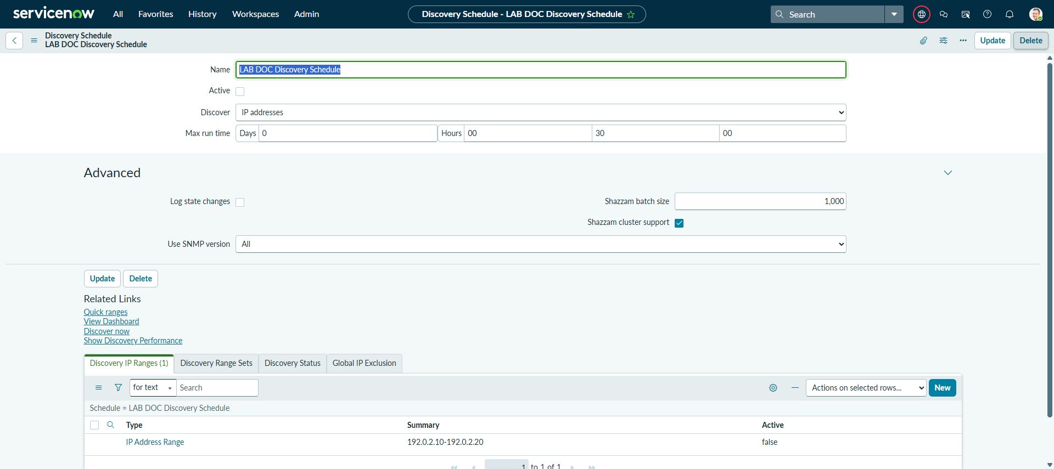
Task: Click the Delete button below the form
Action: 141,279
